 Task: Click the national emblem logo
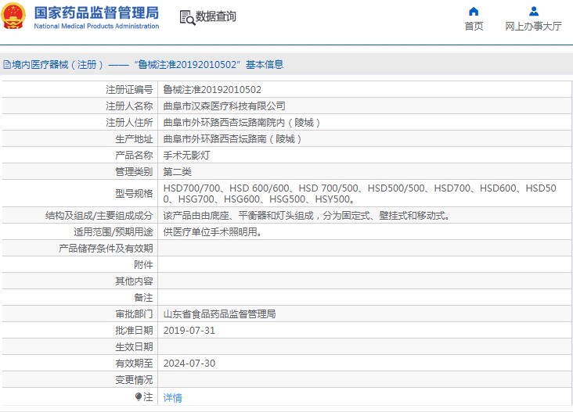tap(13, 16)
